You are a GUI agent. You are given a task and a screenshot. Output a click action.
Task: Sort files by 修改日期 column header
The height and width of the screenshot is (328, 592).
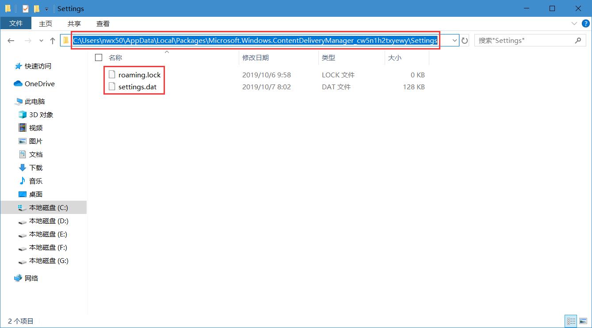pyautogui.click(x=256, y=57)
